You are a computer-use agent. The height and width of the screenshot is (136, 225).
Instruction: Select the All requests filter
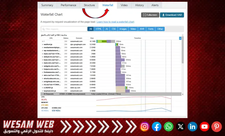(x=91, y=29)
